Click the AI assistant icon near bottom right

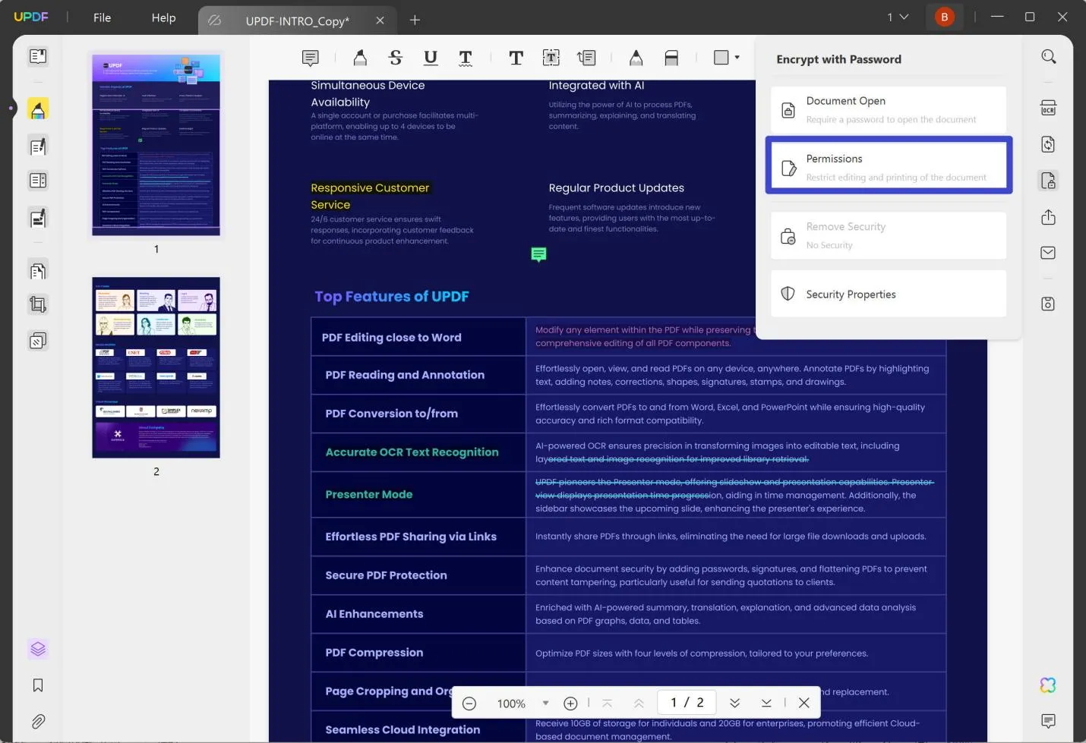coord(1048,685)
